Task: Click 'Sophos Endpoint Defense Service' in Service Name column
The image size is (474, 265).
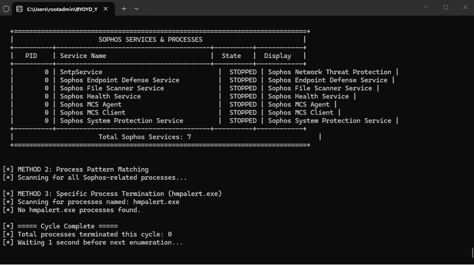Action: pyautogui.click(x=120, y=80)
